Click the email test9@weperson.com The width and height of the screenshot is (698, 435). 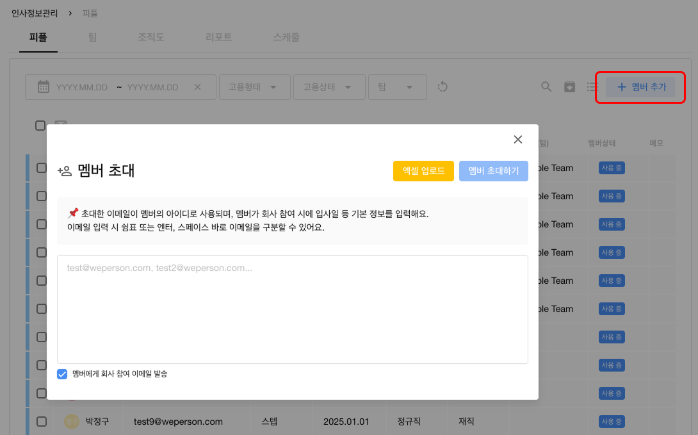click(x=178, y=421)
